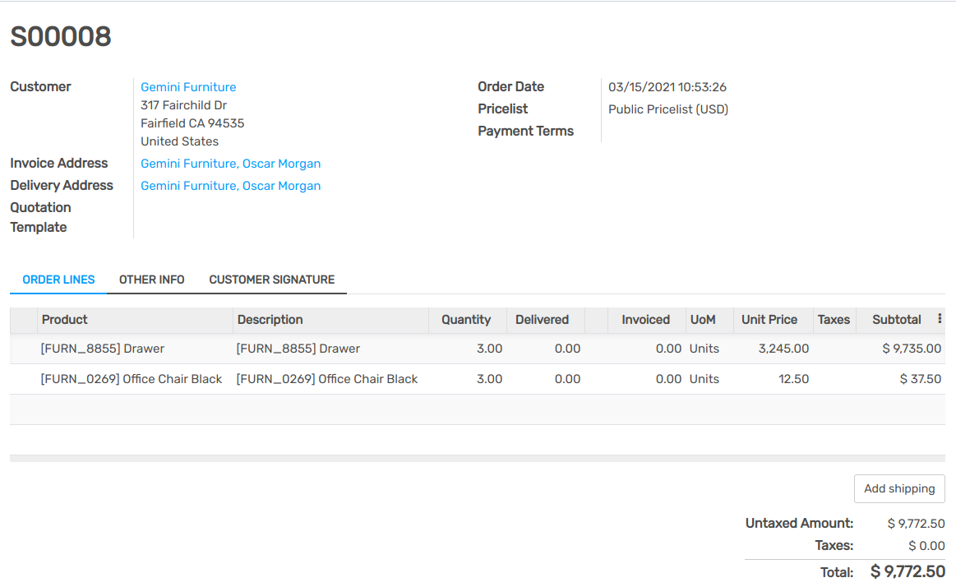Click the Product column header
The width and height of the screenshot is (956, 587).
64,319
